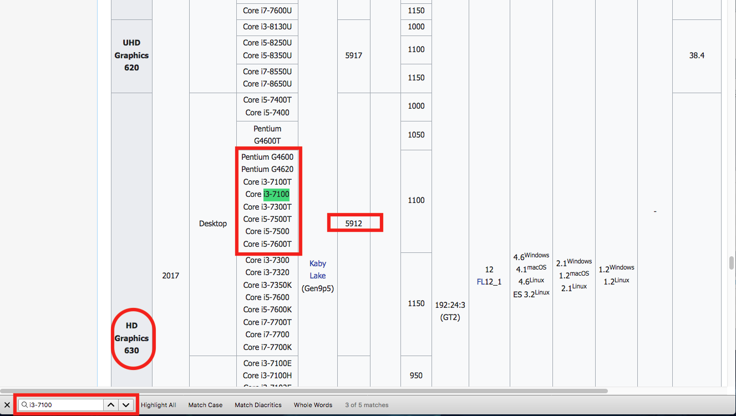736x416 pixels.
Task: Click the highlighted i3-7100 match
Action: [276, 194]
